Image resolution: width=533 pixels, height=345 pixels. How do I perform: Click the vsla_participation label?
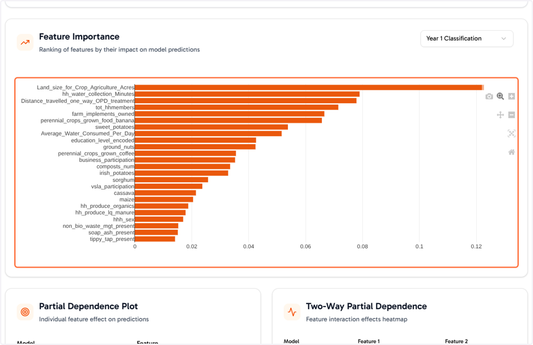[x=113, y=186]
